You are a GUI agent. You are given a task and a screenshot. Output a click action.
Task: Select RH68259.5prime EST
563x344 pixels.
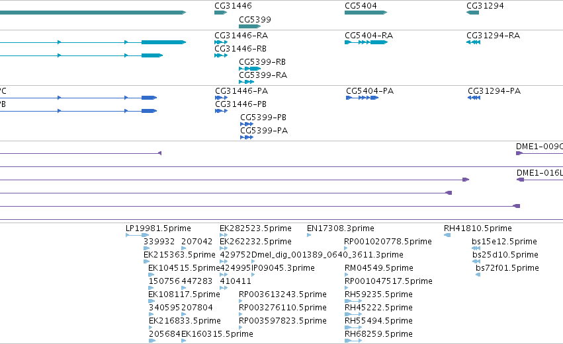coord(378,335)
